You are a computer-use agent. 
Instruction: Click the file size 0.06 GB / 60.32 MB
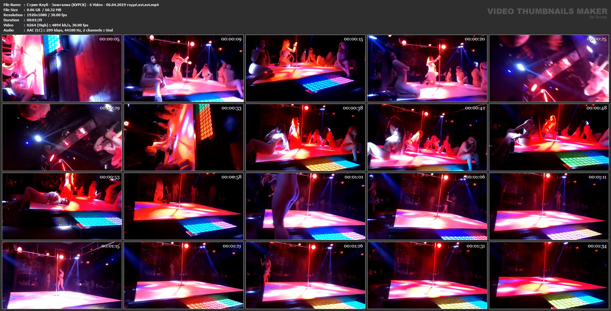[44, 10]
